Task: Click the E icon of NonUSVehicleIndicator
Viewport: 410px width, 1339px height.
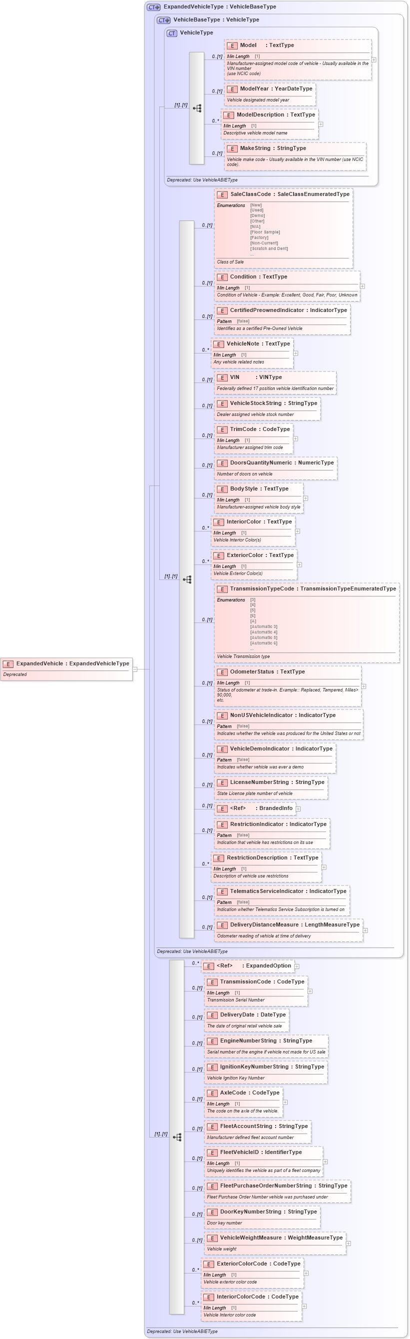Action: [222, 716]
